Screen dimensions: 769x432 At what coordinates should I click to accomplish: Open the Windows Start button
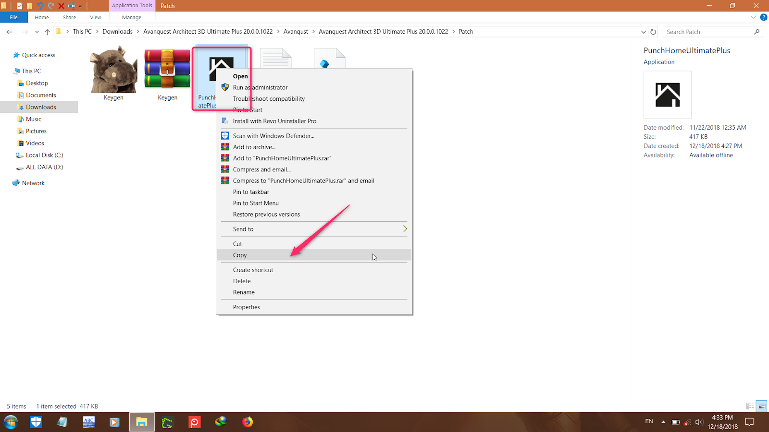click(11, 422)
